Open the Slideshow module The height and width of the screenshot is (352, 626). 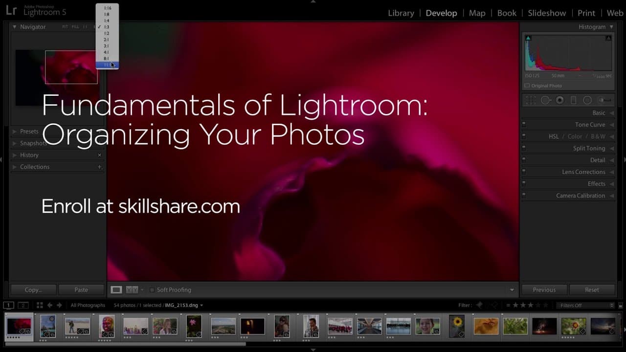pos(547,13)
